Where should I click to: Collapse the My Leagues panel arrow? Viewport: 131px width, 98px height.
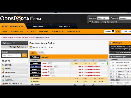click(x=26, y=43)
